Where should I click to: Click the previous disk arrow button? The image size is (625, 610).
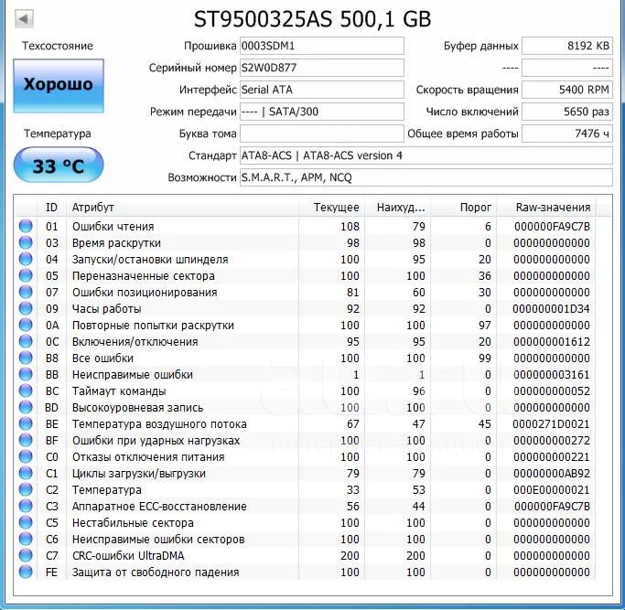[x=24, y=18]
